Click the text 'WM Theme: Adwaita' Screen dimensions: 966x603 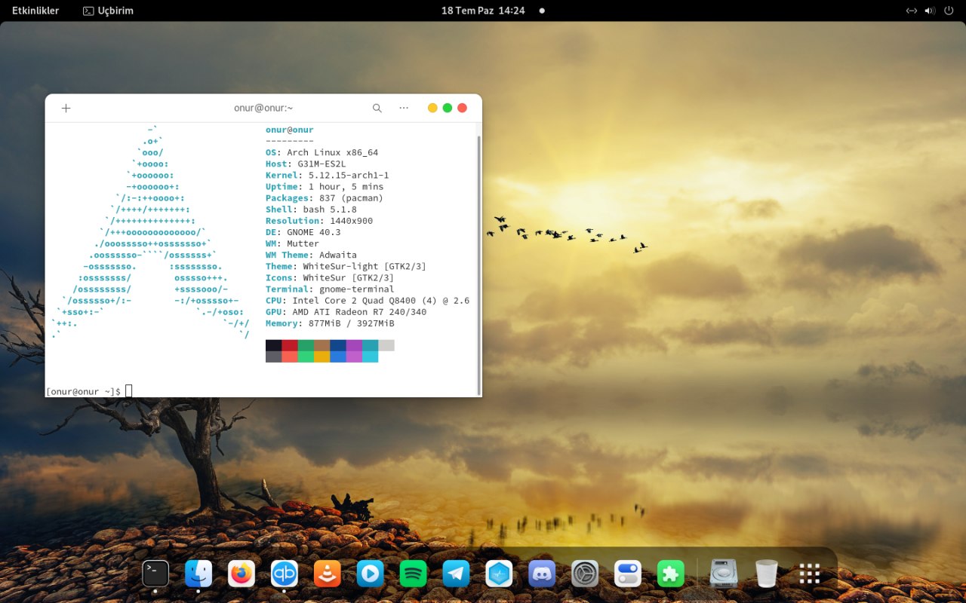click(x=311, y=255)
